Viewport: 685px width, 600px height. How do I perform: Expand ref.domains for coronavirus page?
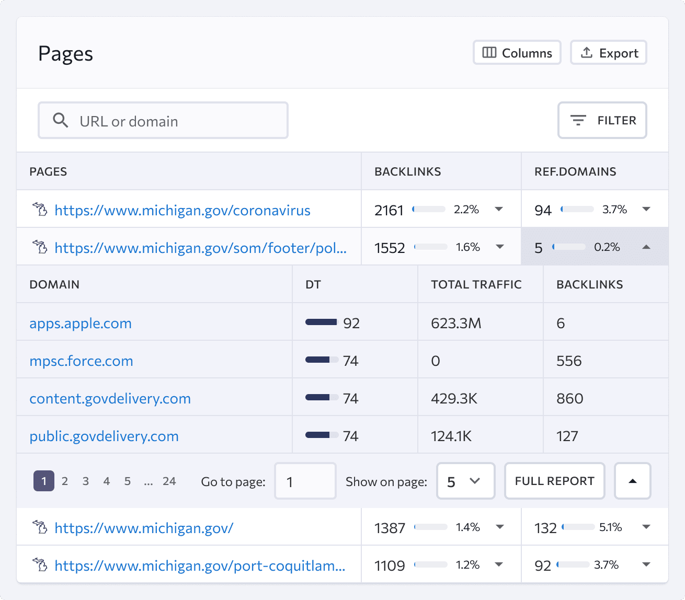[646, 209]
